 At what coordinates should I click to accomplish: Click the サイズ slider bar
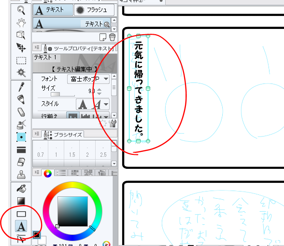tap(63, 95)
